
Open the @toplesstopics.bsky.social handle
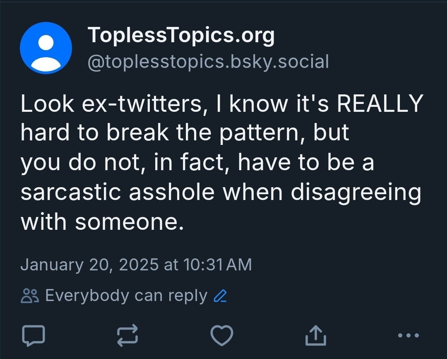point(208,62)
